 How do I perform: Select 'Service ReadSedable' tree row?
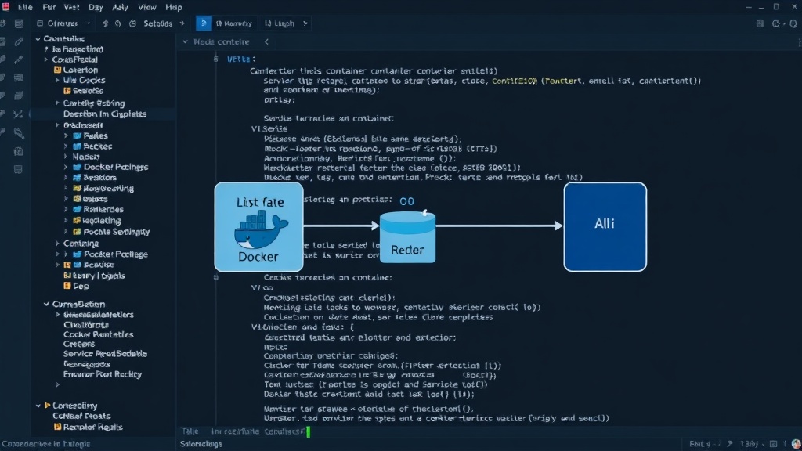(x=105, y=354)
